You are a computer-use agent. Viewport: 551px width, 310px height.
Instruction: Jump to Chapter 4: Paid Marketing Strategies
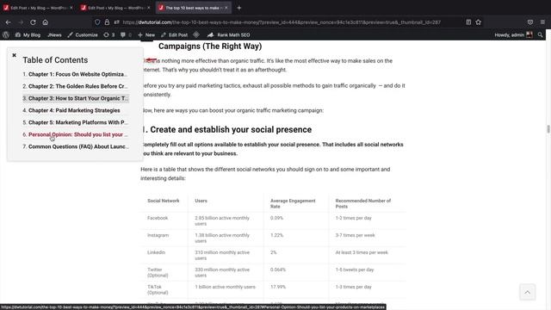click(74, 110)
